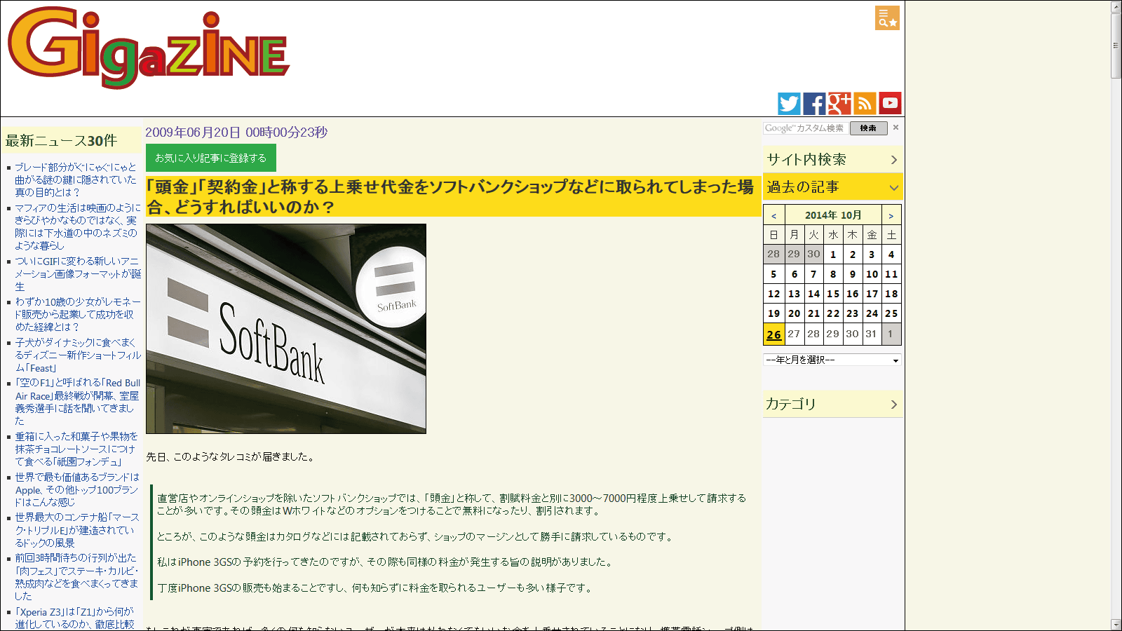Click お気に入り記事に登録する button
Screen dimensions: 1122x631
[211, 158]
